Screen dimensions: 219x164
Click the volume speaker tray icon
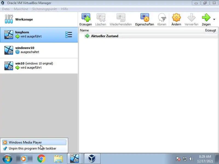click(191, 159)
